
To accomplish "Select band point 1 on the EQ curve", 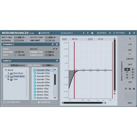I will click(x=76, y=70).
